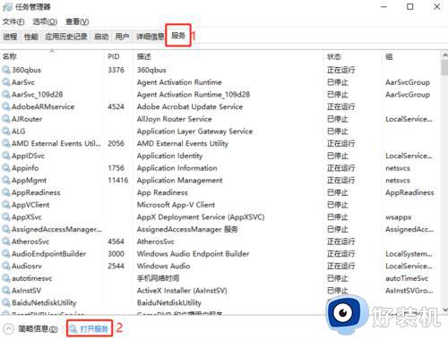Screen dimensions: 448x339
Task: Sort by the 名称 column header
Action: tap(10, 56)
